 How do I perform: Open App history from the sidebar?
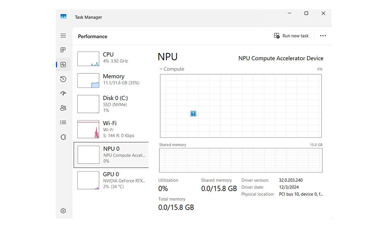pyautogui.click(x=63, y=79)
